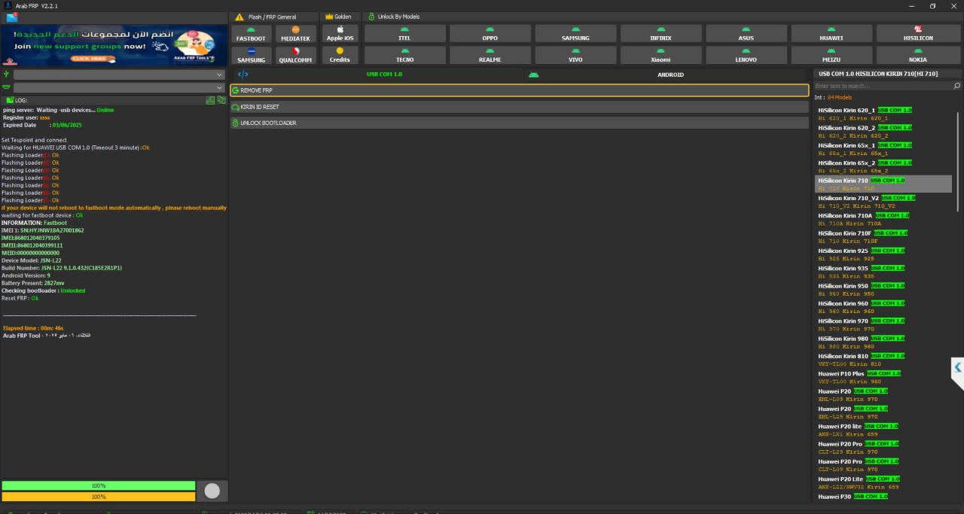Image resolution: width=964 pixels, height=514 pixels.
Task: Select the MEIZU brand
Action: tap(831, 56)
